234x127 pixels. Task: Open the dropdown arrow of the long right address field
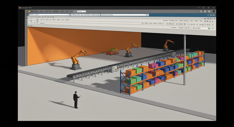coord(145,15)
